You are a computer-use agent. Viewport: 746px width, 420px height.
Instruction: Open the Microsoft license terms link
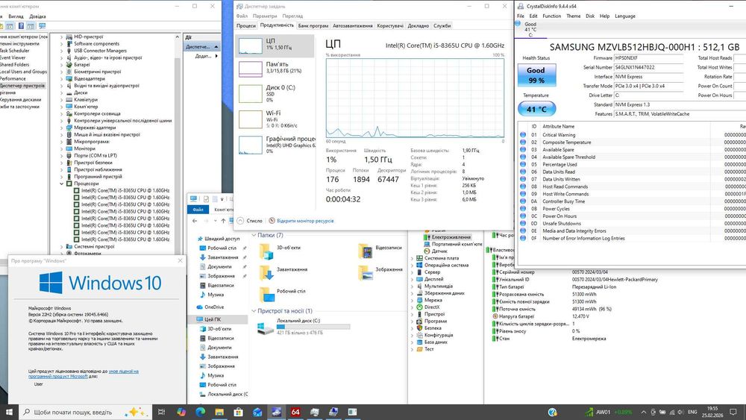pos(84,374)
